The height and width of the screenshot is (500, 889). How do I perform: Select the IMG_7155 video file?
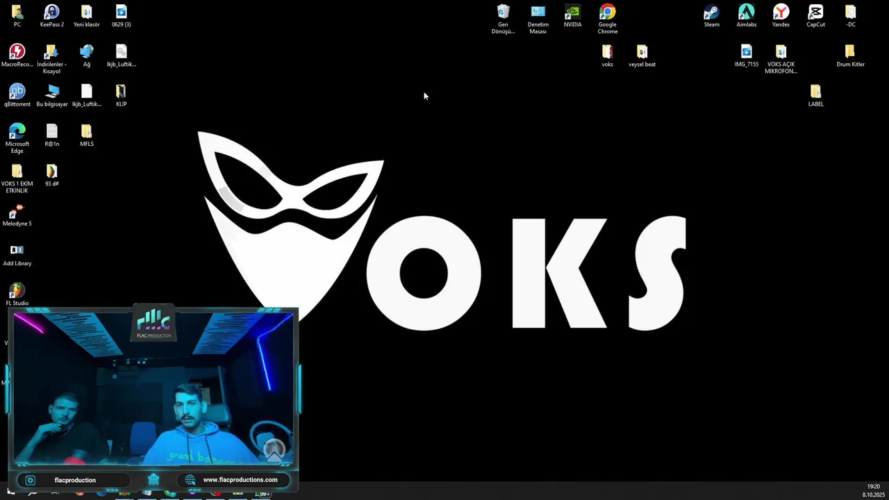click(747, 56)
